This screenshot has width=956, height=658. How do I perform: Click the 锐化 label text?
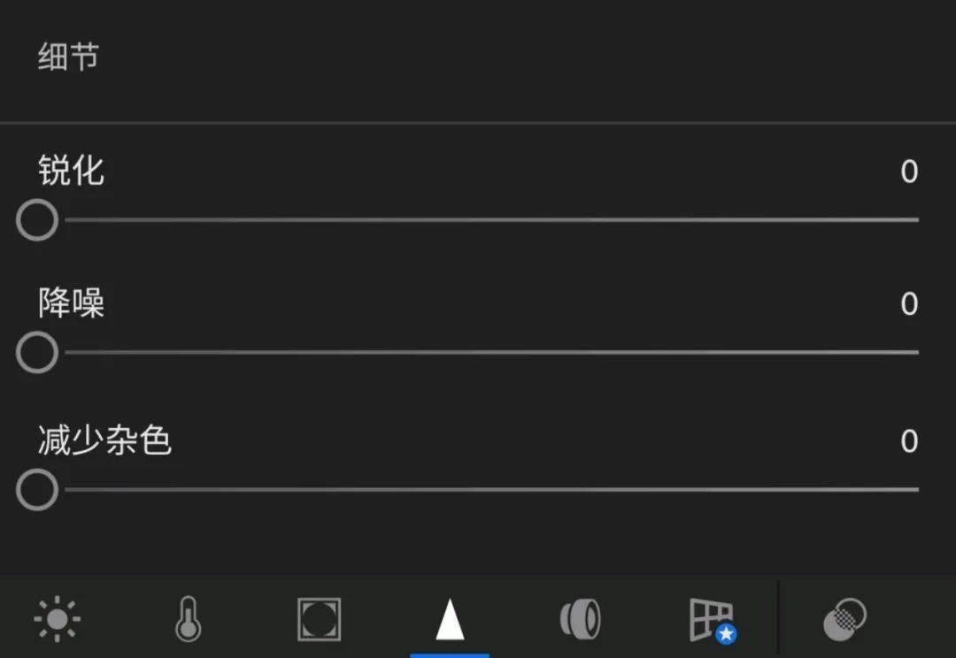71,171
